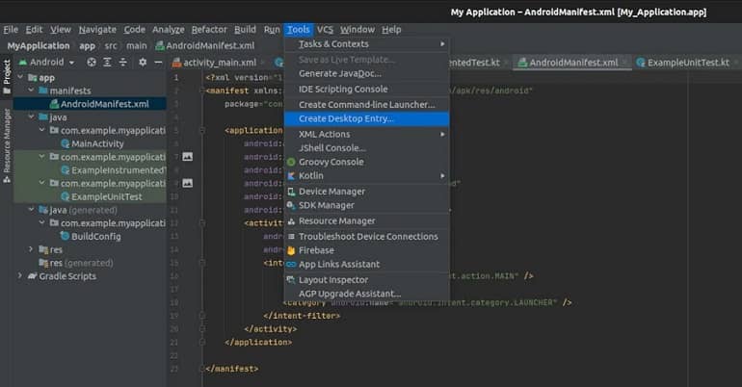Expand Gradle Scripts node
The image size is (742, 387).
pos(20,275)
